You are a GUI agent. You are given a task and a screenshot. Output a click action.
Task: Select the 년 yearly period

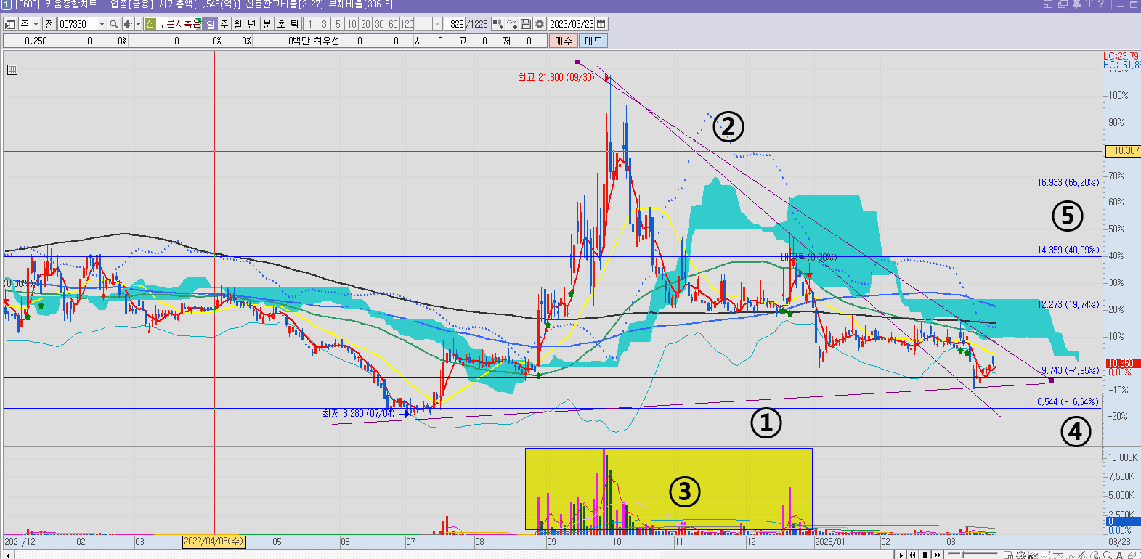click(252, 24)
